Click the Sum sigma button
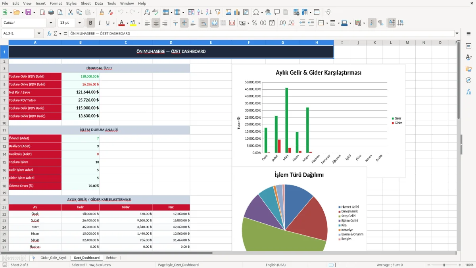Viewport: 476px width, 268px height. tap(56, 34)
